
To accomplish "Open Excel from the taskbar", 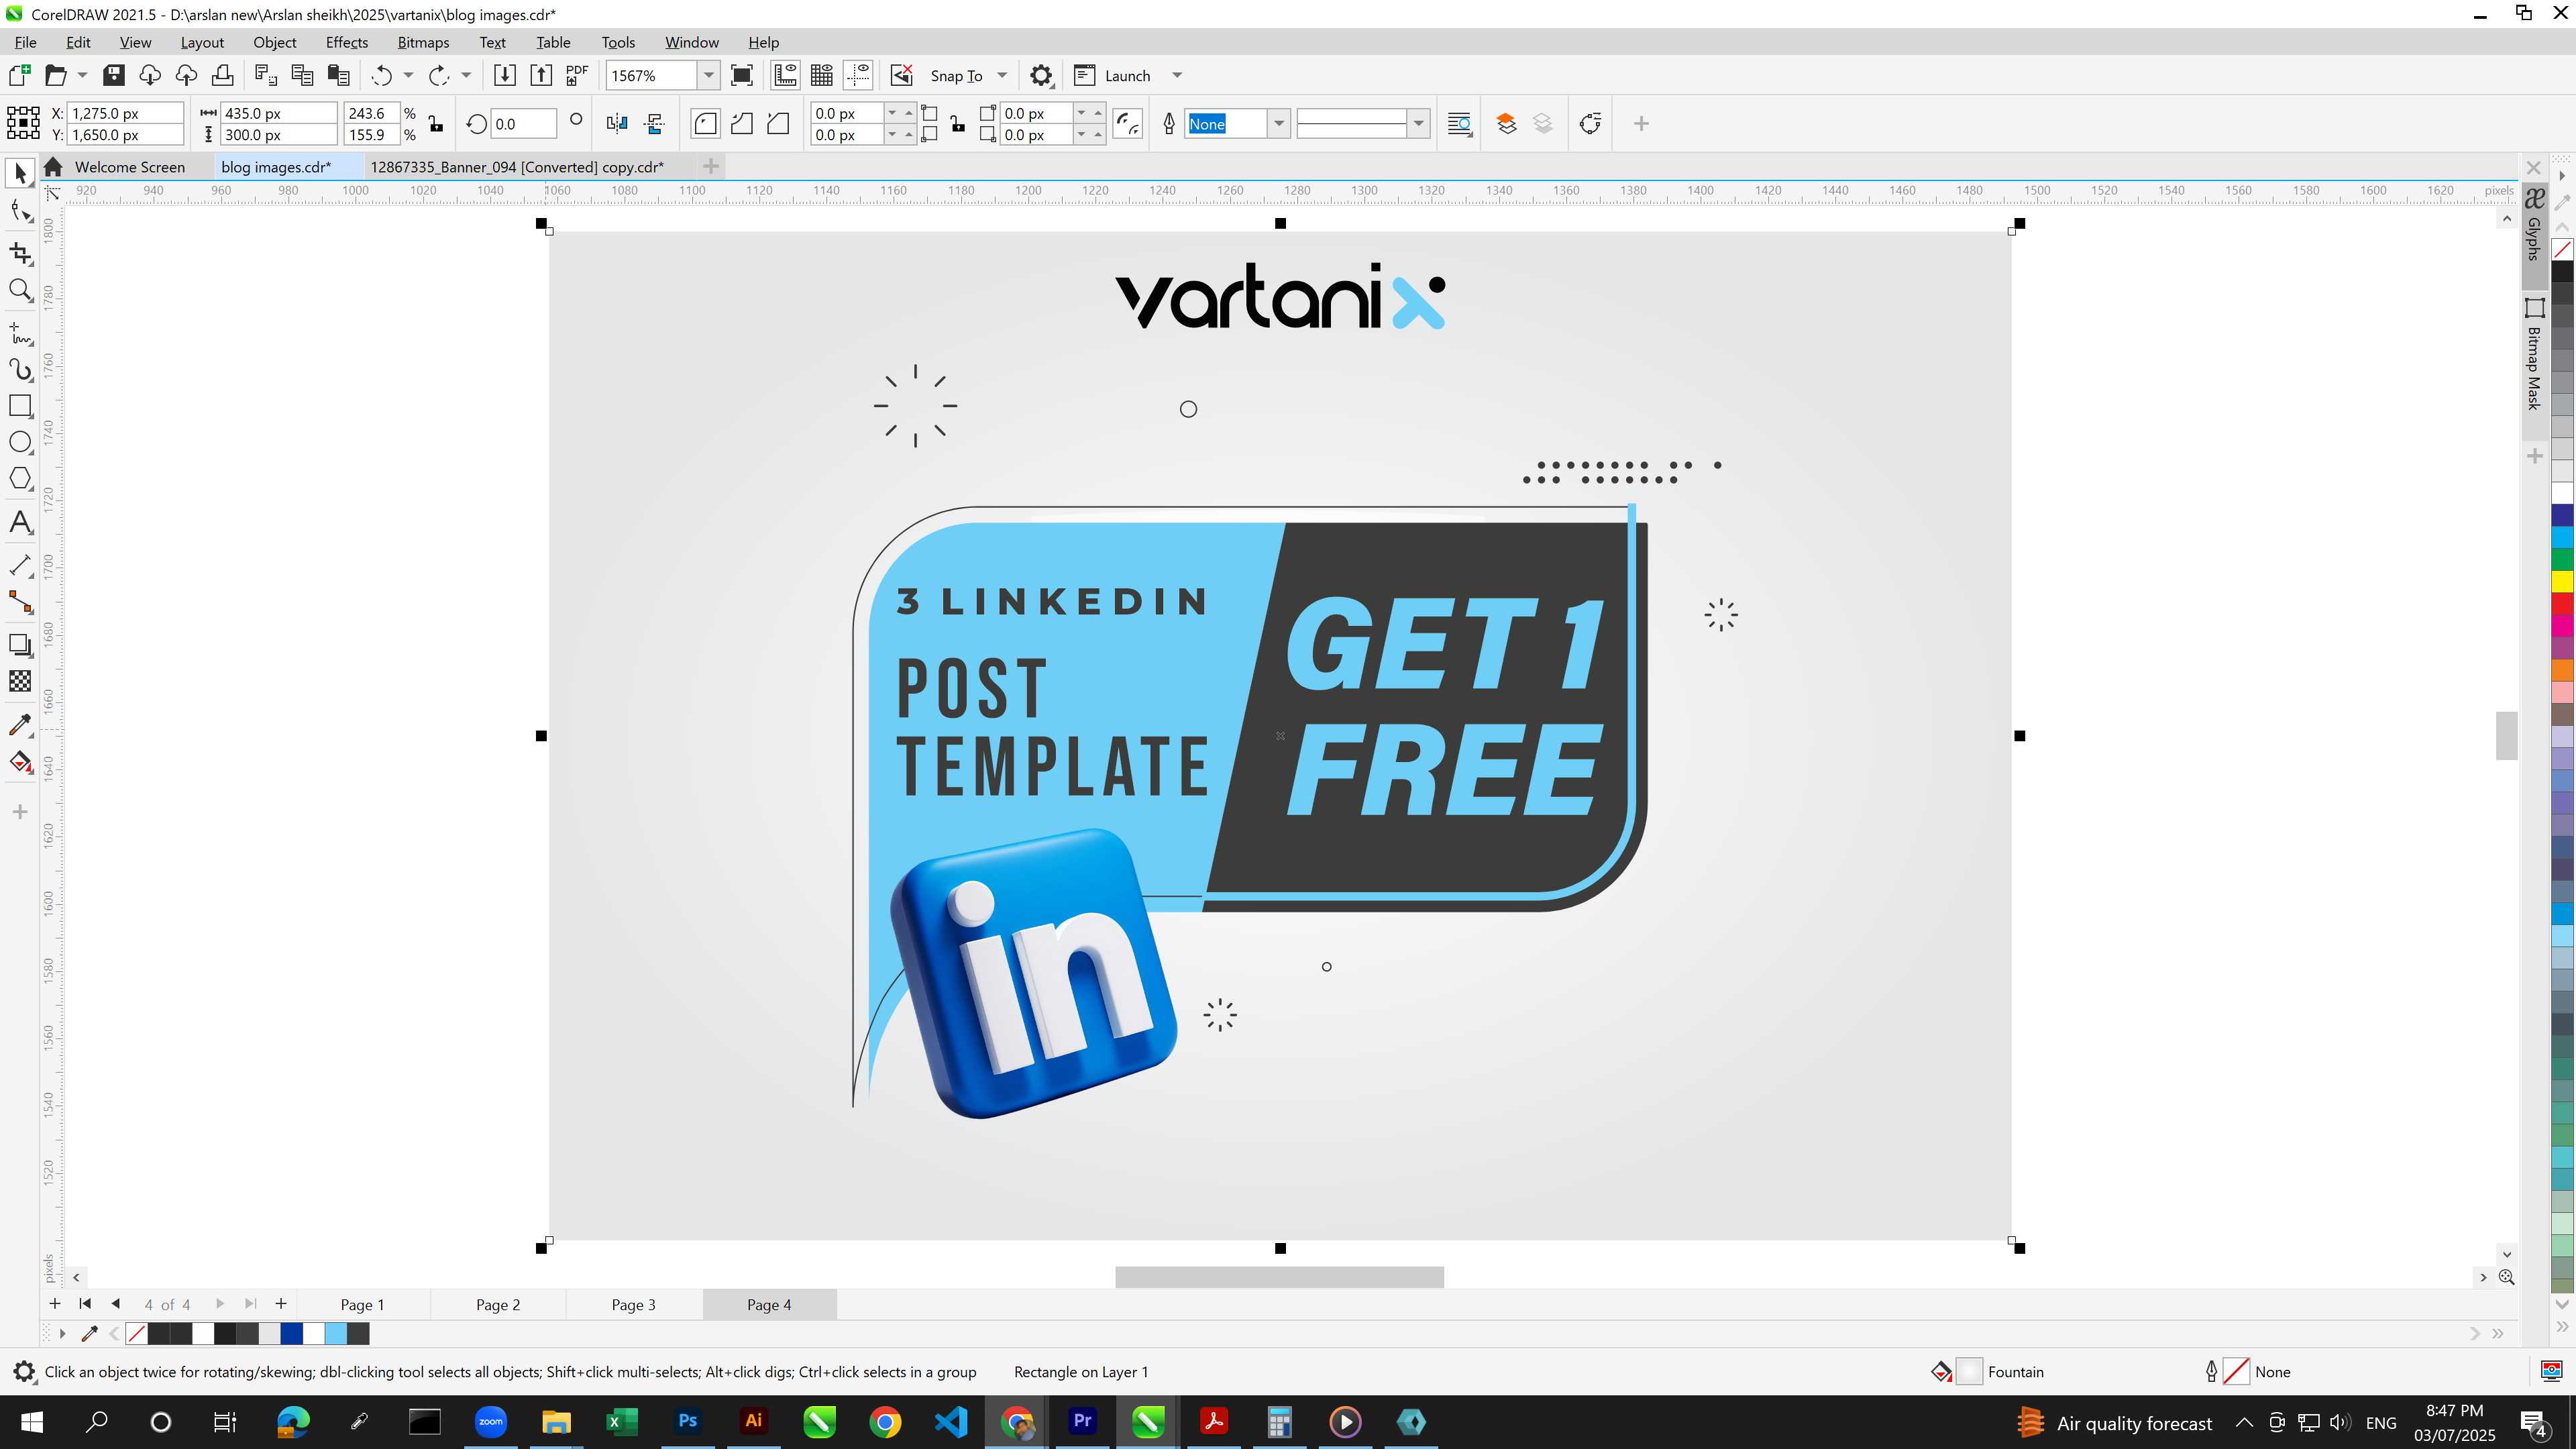I will coord(622,1421).
